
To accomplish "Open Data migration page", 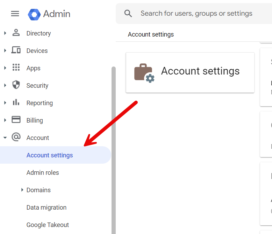I will pos(46,208).
